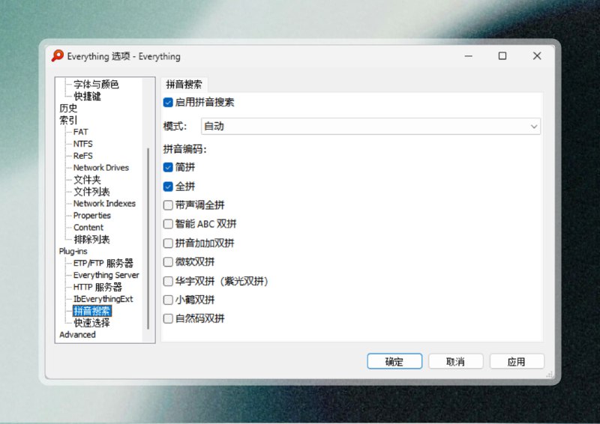The height and width of the screenshot is (424, 600).
Task: Select IbEverythingExt in the tree
Action: click(x=103, y=299)
